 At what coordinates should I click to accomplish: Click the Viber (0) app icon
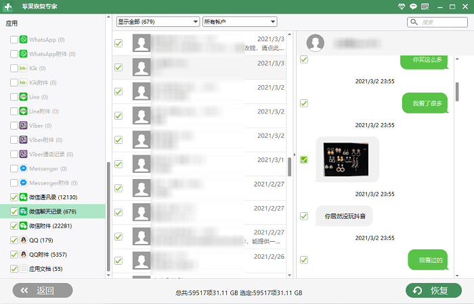pos(23,126)
